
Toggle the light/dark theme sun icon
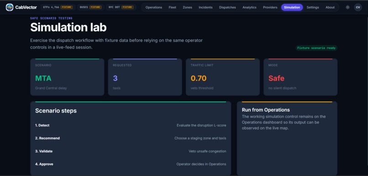pos(347,7)
